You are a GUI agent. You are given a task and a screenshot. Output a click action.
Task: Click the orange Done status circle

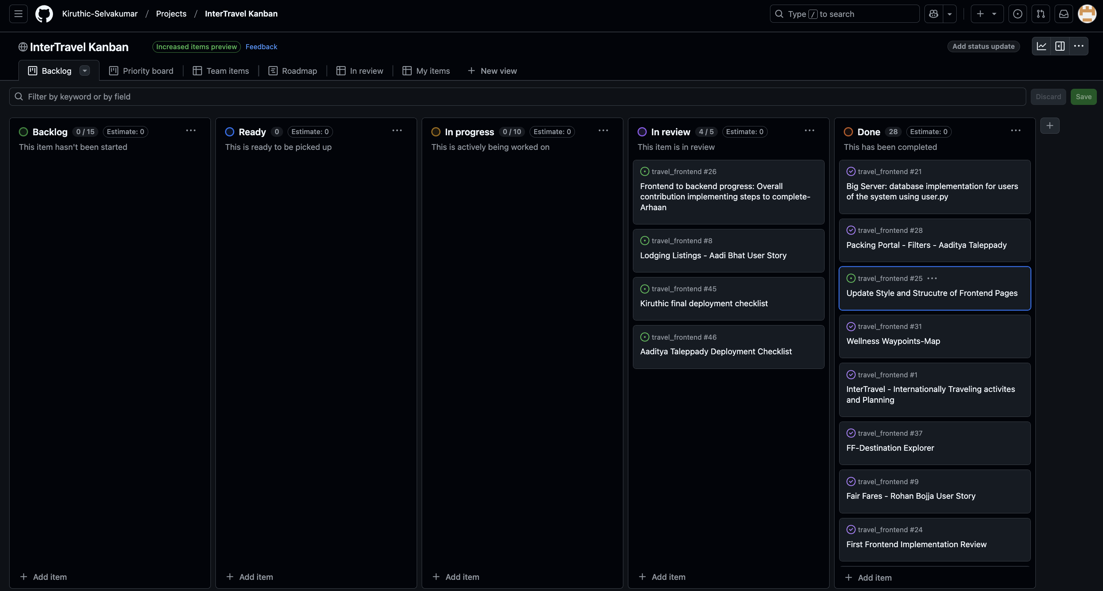click(848, 131)
